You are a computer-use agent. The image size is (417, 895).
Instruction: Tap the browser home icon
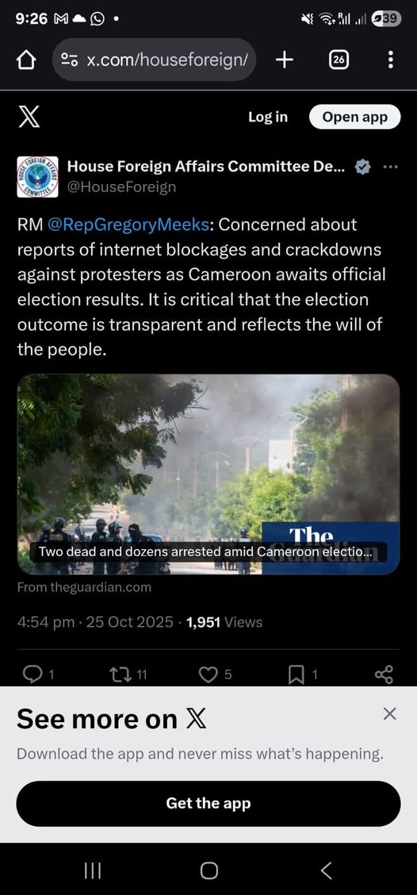(27, 60)
